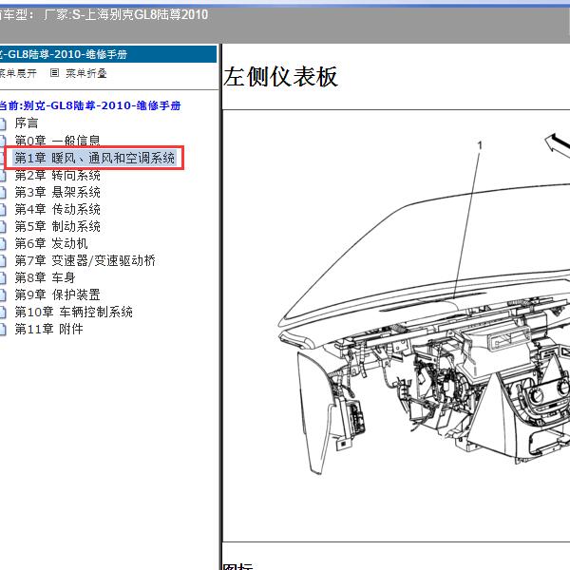Click the document icon beside 第6章 发动机
The image size is (570, 570).
3,243
